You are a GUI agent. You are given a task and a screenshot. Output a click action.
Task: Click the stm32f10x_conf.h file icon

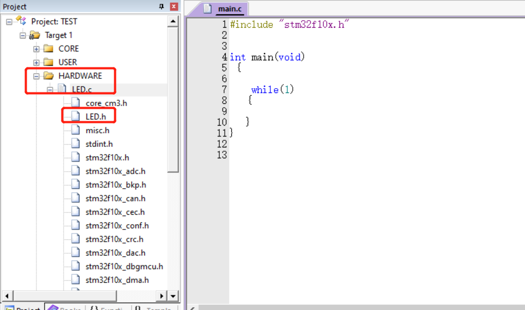(76, 225)
